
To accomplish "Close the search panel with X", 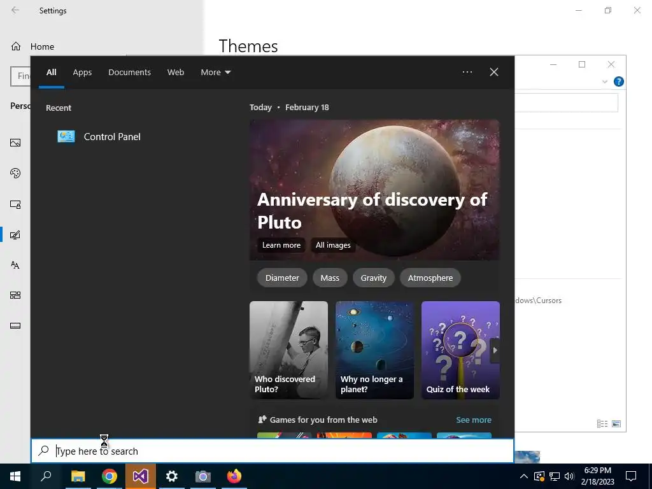I will pyautogui.click(x=493, y=72).
